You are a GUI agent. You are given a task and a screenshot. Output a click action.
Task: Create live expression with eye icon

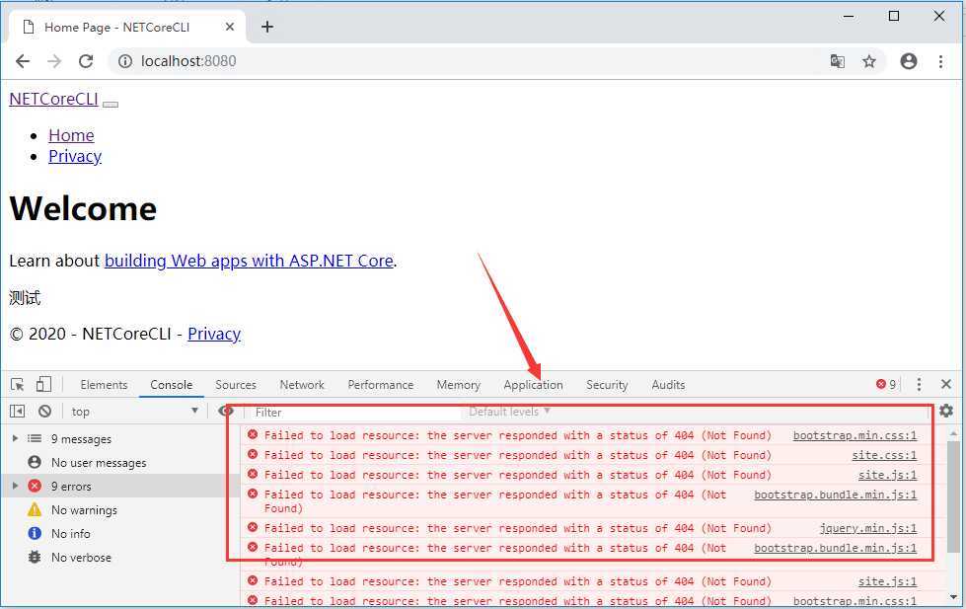tap(226, 412)
